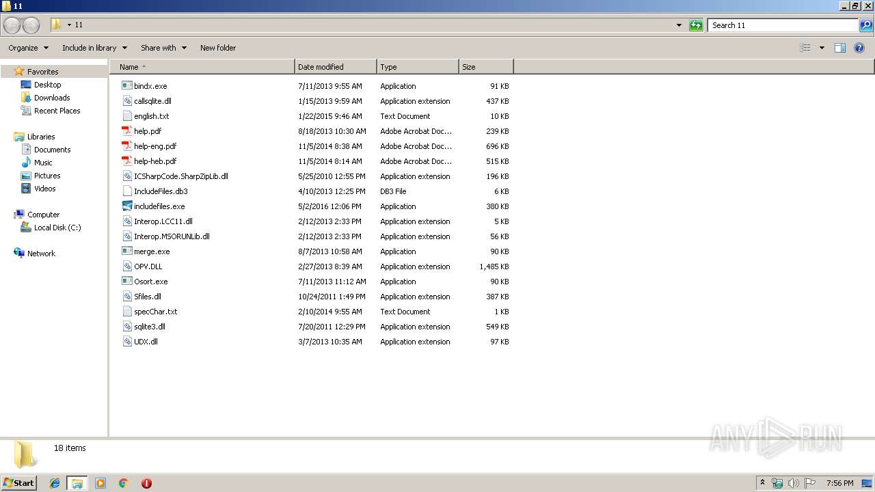Select the help.pdf Acrobat icon
This screenshot has height=492, width=875.
click(126, 131)
